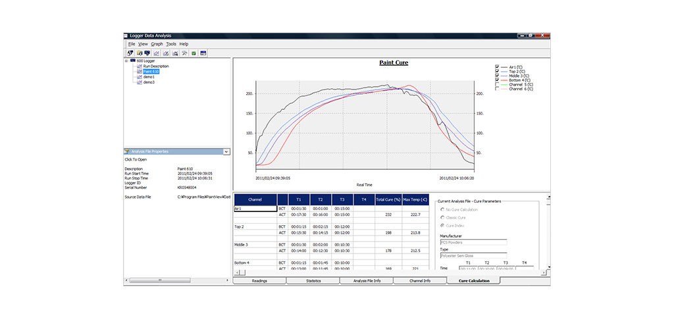The image size is (674, 316).
Task: Click the Total Cure (%) column header
Action: pyautogui.click(x=388, y=199)
